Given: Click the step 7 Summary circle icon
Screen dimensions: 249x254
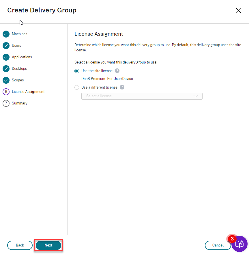Looking at the screenshot, I should 6,103.
